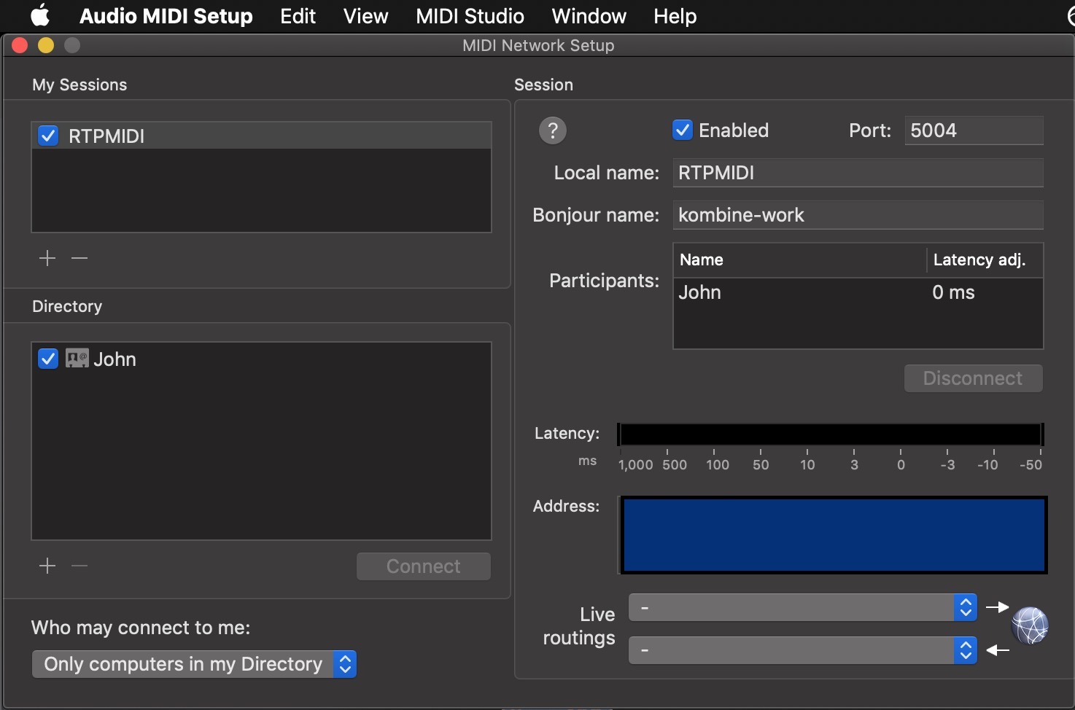The width and height of the screenshot is (1075, 710).
Task: Add a new session with the plus under My Sessions
Action: click(47, 258)
